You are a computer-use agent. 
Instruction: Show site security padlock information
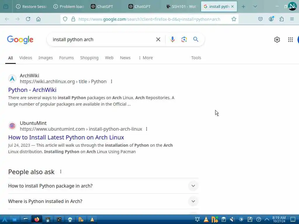click(73, 19)
